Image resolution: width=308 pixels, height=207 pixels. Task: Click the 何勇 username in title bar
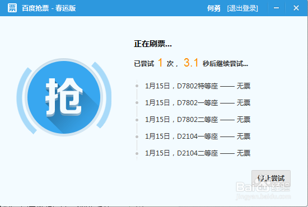pos(213,8)
